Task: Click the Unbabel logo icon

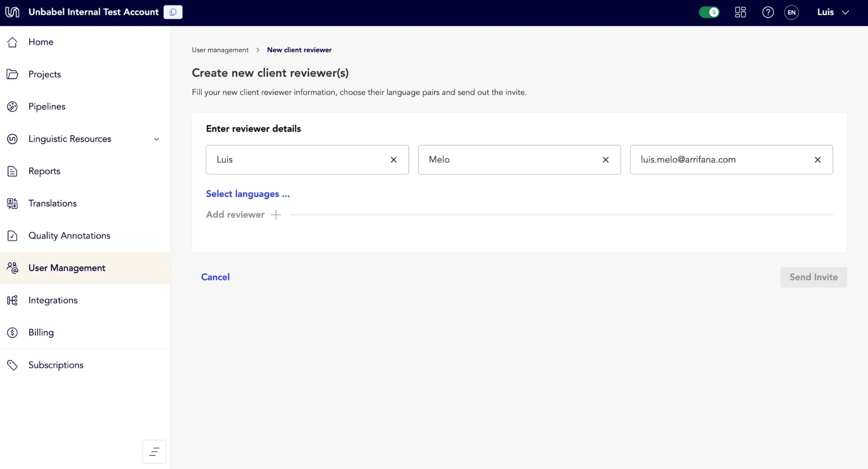Action: coord(12,12)
